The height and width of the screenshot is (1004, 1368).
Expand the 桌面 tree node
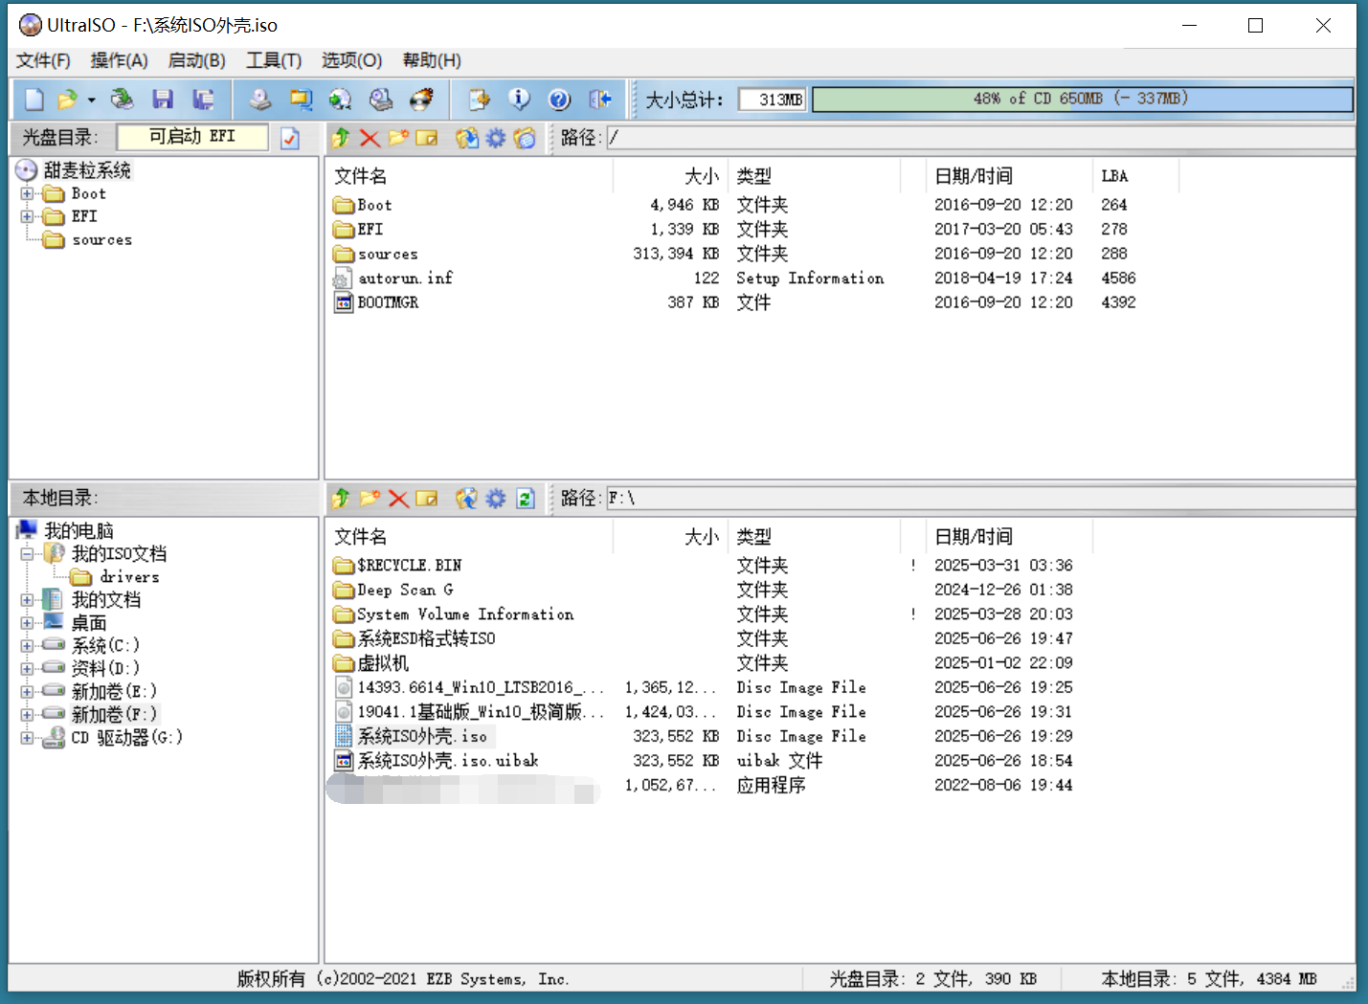27,623
